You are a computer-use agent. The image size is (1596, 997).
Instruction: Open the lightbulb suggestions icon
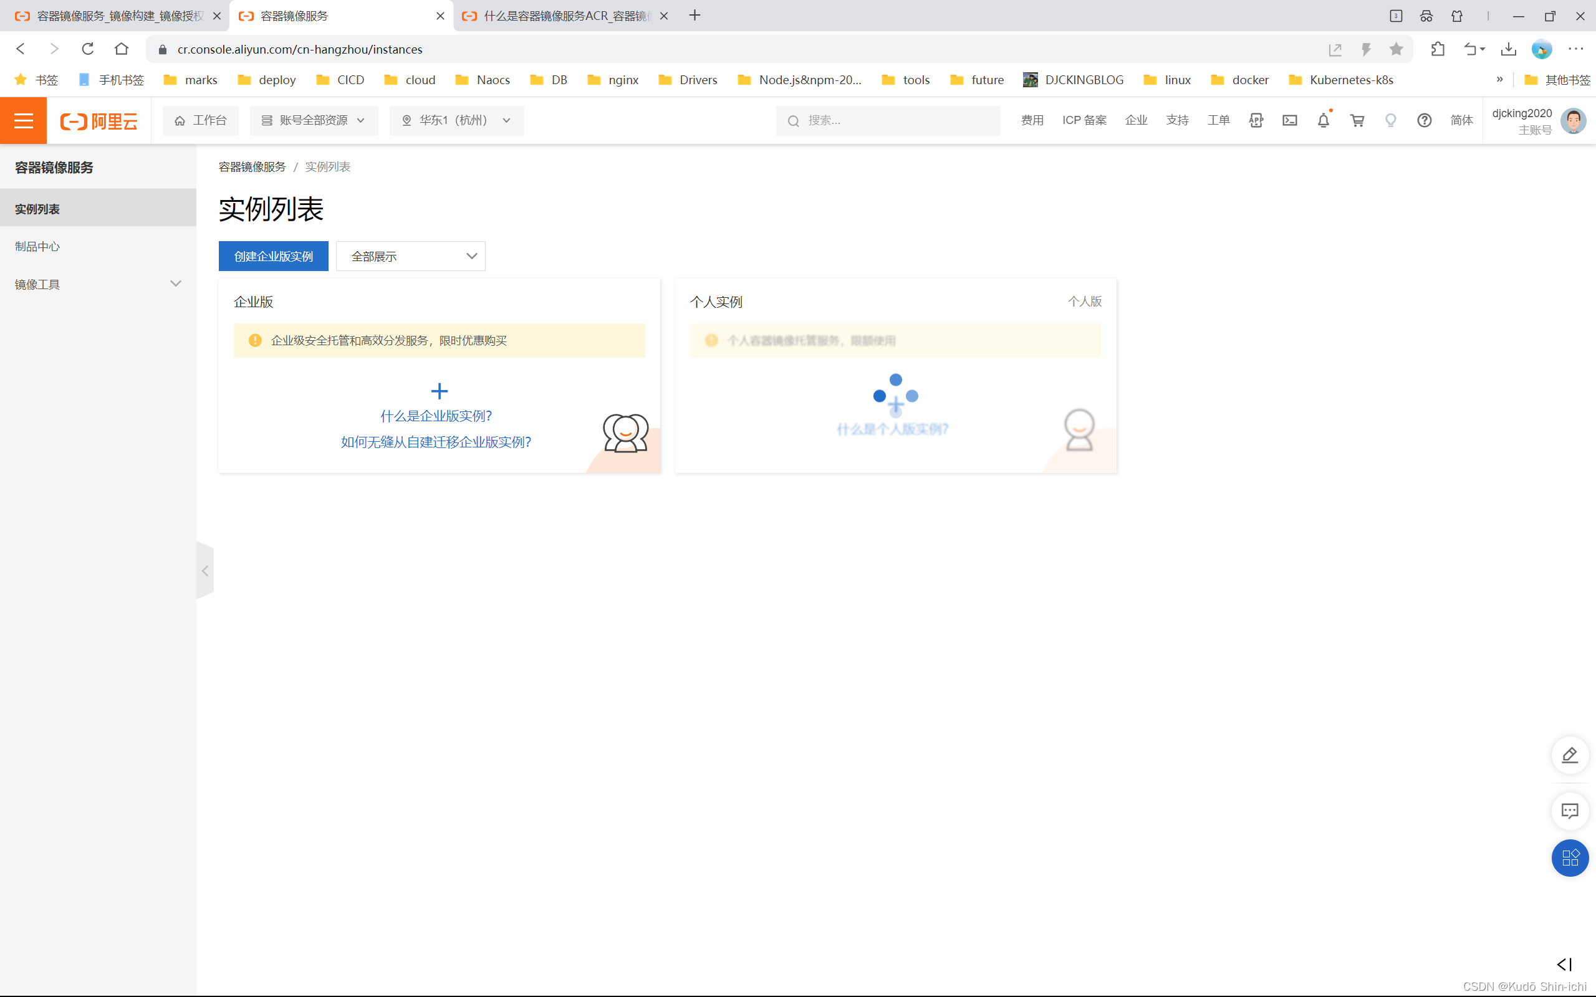[1390, 120]
